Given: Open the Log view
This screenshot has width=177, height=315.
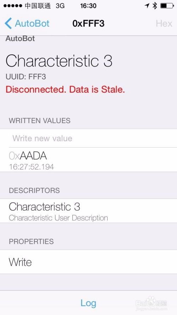Looking at the screenshot, I should 88,303.
